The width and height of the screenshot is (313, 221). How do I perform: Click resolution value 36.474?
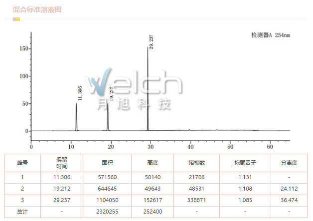tap(289, 200)
